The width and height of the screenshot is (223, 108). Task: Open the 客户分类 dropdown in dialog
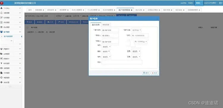(136, 30)
